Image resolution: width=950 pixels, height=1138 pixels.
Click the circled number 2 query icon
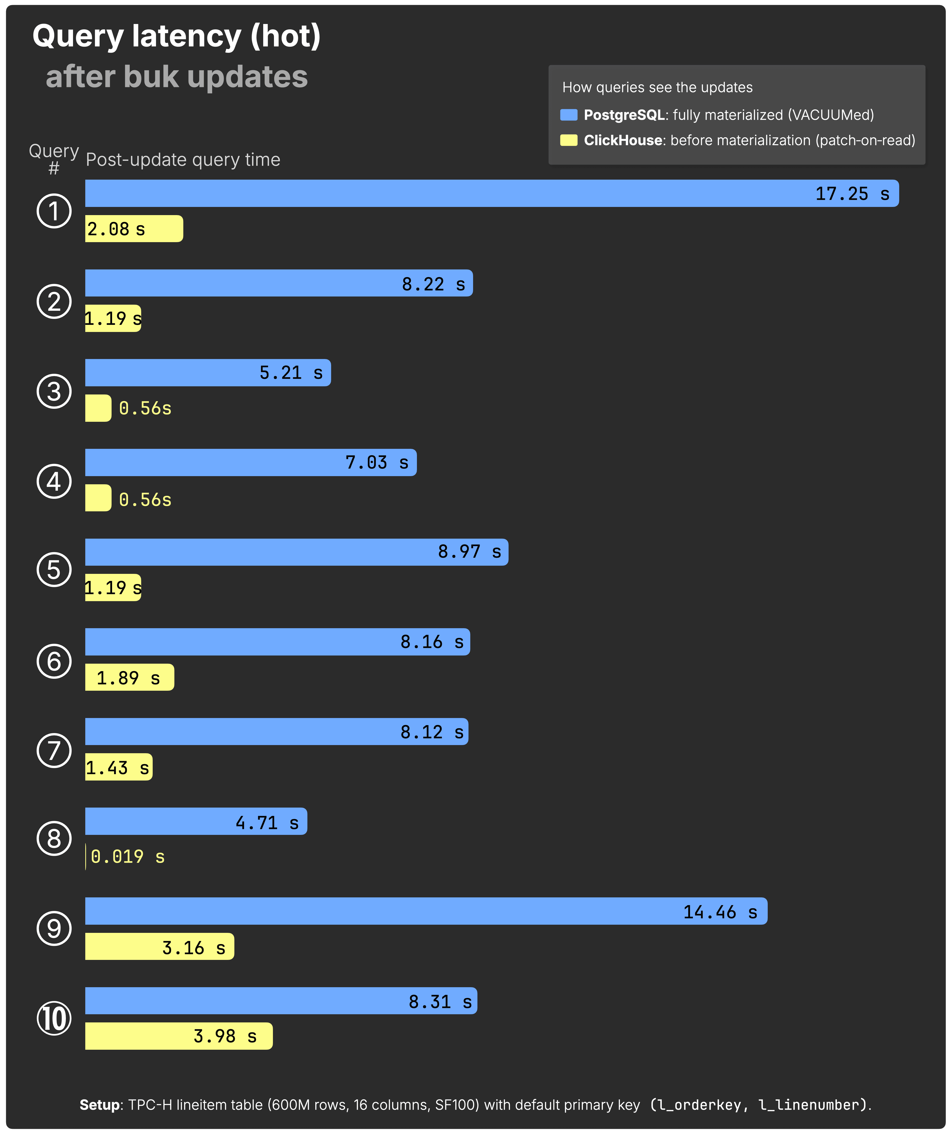[54, 301]
